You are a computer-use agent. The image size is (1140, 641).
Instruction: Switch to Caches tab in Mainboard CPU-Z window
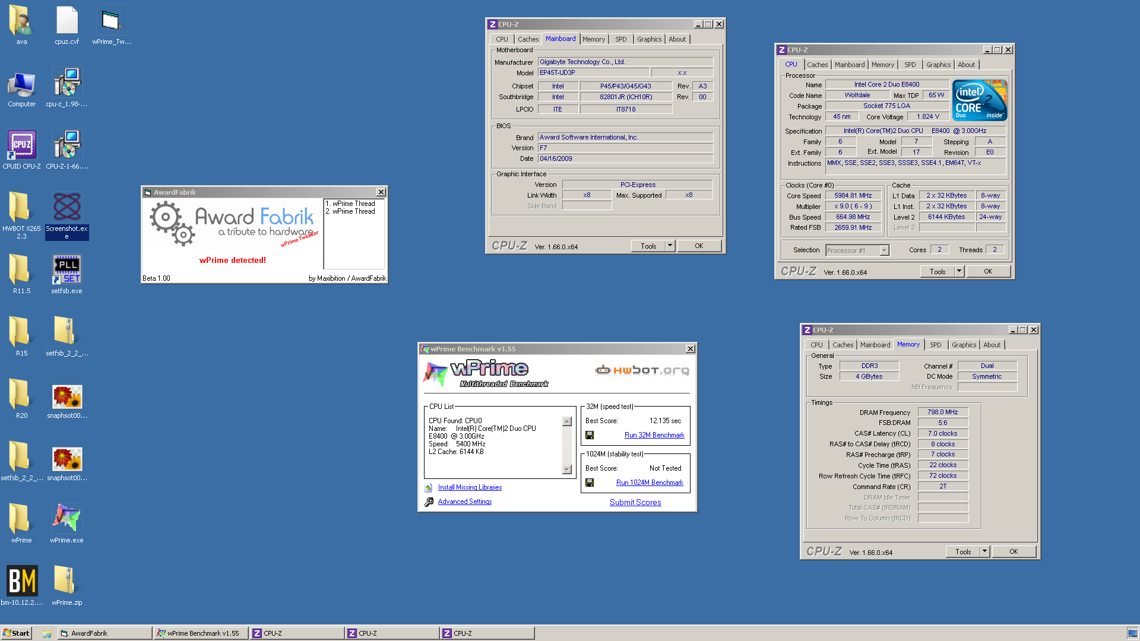pos(528,39)
